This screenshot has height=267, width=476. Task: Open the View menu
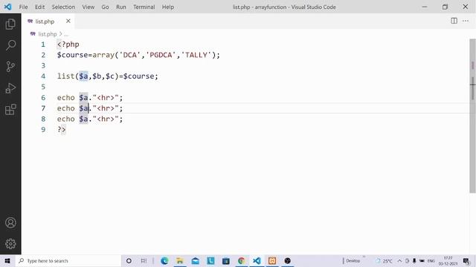[x=88, y=7]
